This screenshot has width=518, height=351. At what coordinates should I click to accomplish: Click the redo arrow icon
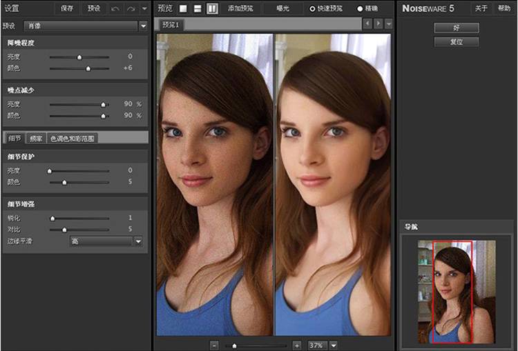pos(131,8)
